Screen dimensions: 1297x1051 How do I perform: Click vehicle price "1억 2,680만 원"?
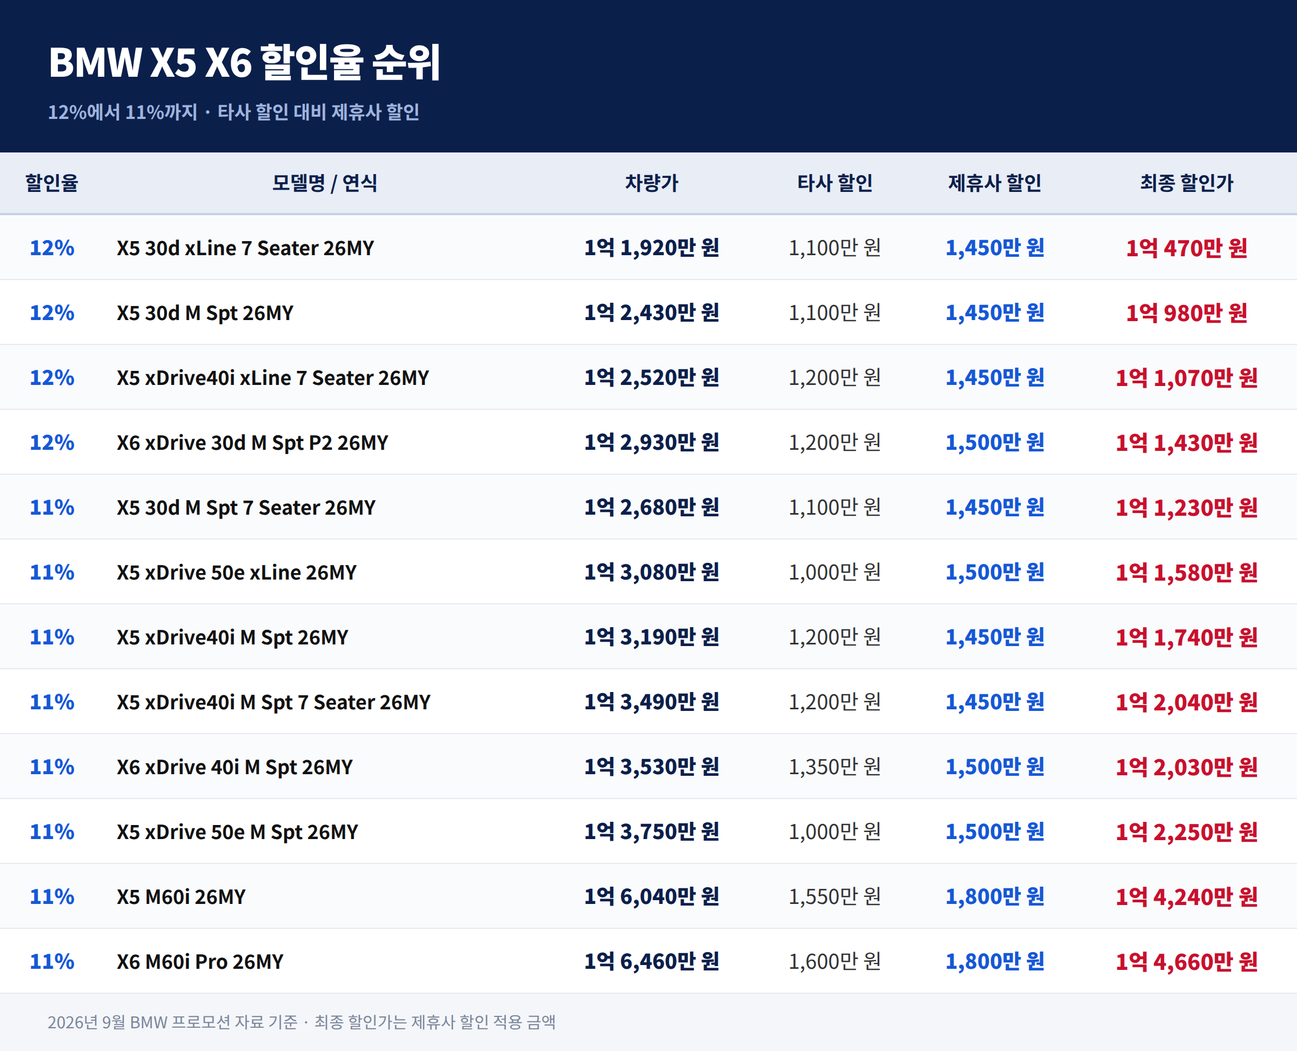[652, 507]
